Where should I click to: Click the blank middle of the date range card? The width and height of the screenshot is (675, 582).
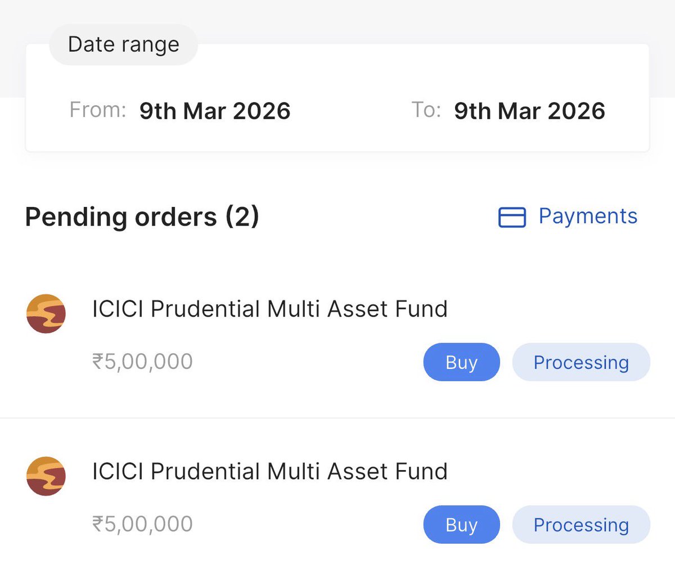350,110
